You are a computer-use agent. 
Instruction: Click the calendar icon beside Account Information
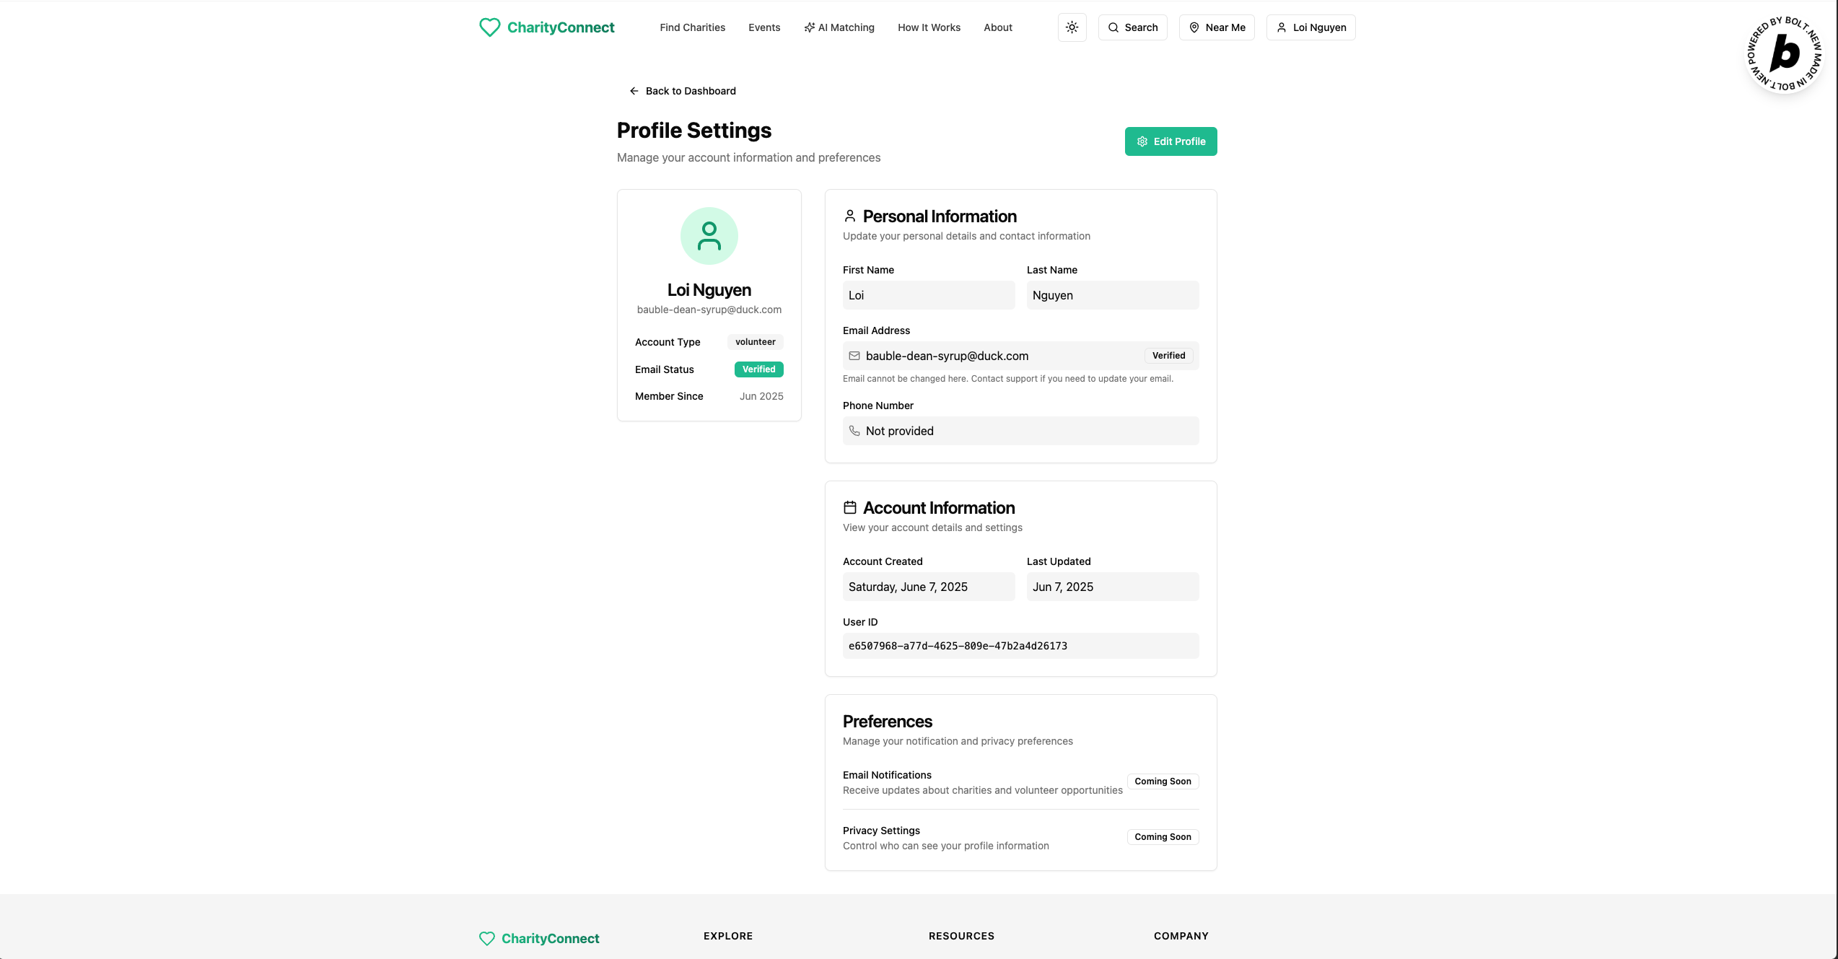850,507
